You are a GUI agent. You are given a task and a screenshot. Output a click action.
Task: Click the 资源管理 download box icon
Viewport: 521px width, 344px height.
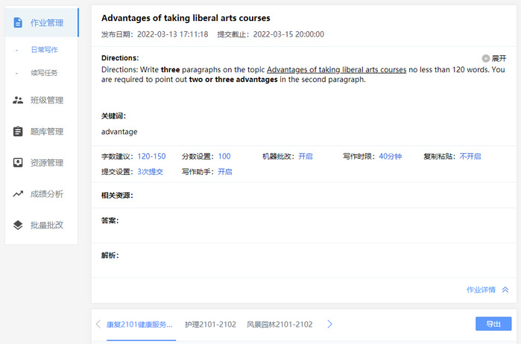click(19, 163)
